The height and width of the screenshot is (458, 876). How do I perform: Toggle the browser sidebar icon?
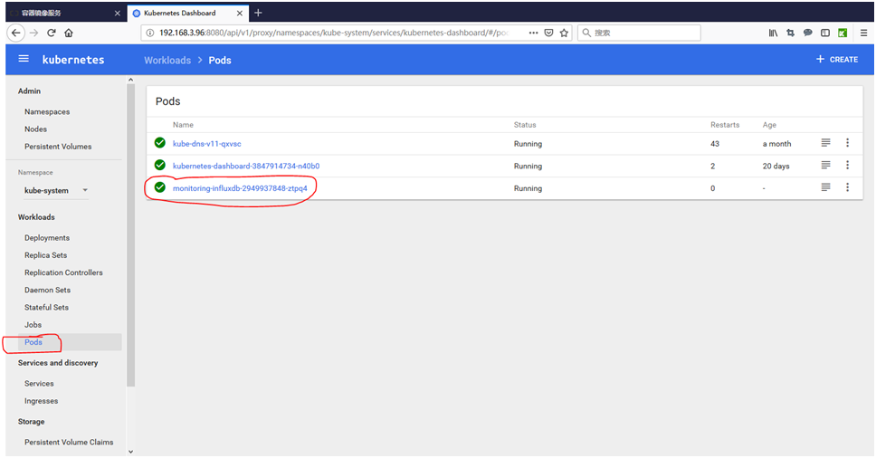pos(825,33)
